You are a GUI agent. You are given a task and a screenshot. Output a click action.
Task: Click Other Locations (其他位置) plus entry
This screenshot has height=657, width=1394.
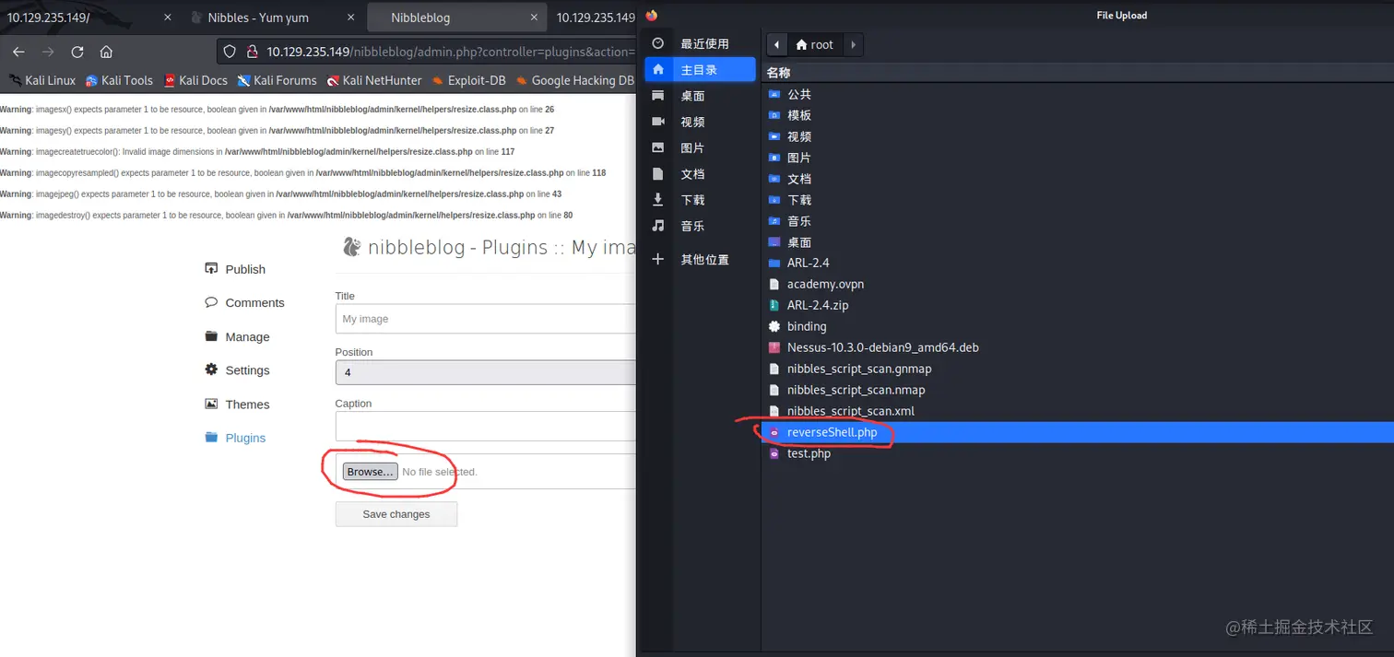point(702,260)
